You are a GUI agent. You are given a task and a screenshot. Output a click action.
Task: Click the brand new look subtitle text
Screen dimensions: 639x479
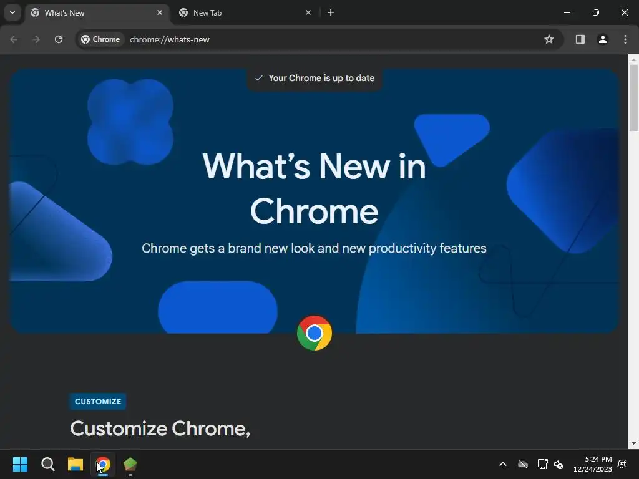point(315,248)
